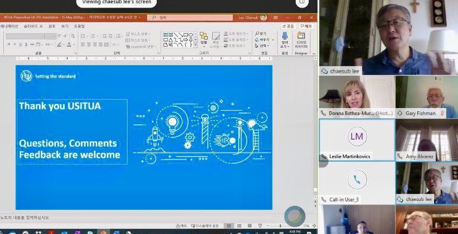Click 'Viewing chaesub lee's screen' pill
The width and height of the screenshot is (458, 234).
(116, 2)
